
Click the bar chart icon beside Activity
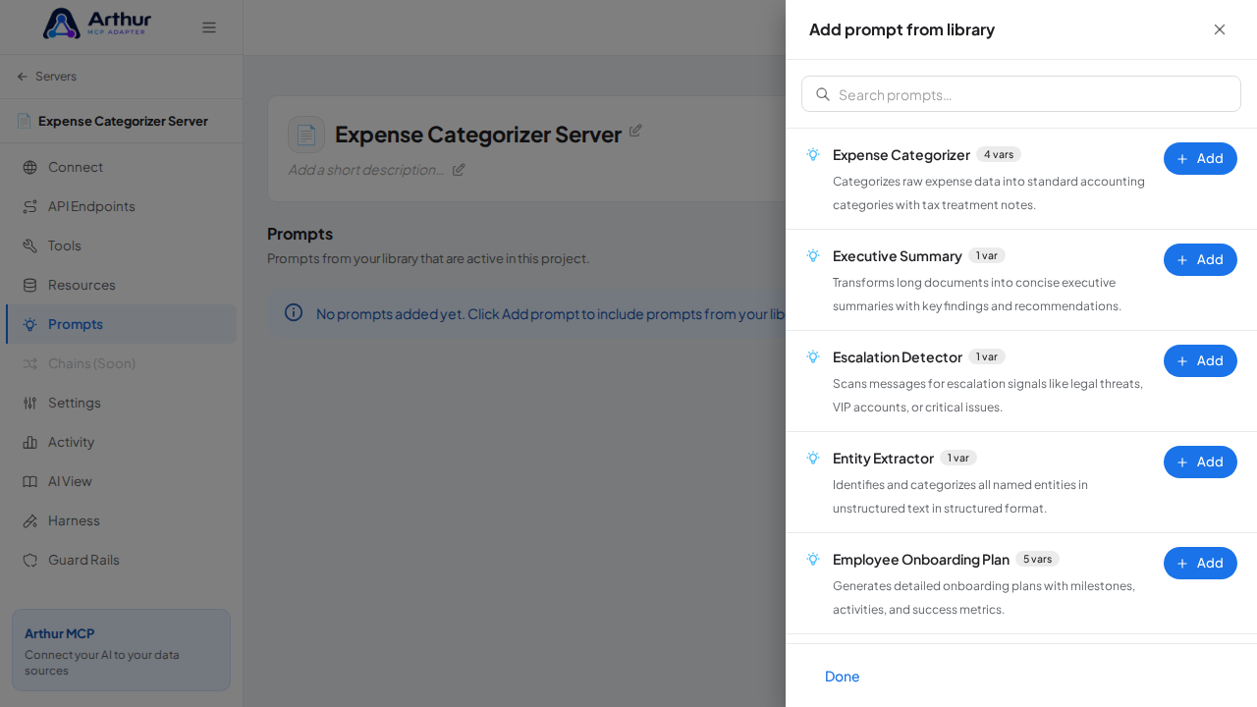pyautogui.click(x=29, y=442)
